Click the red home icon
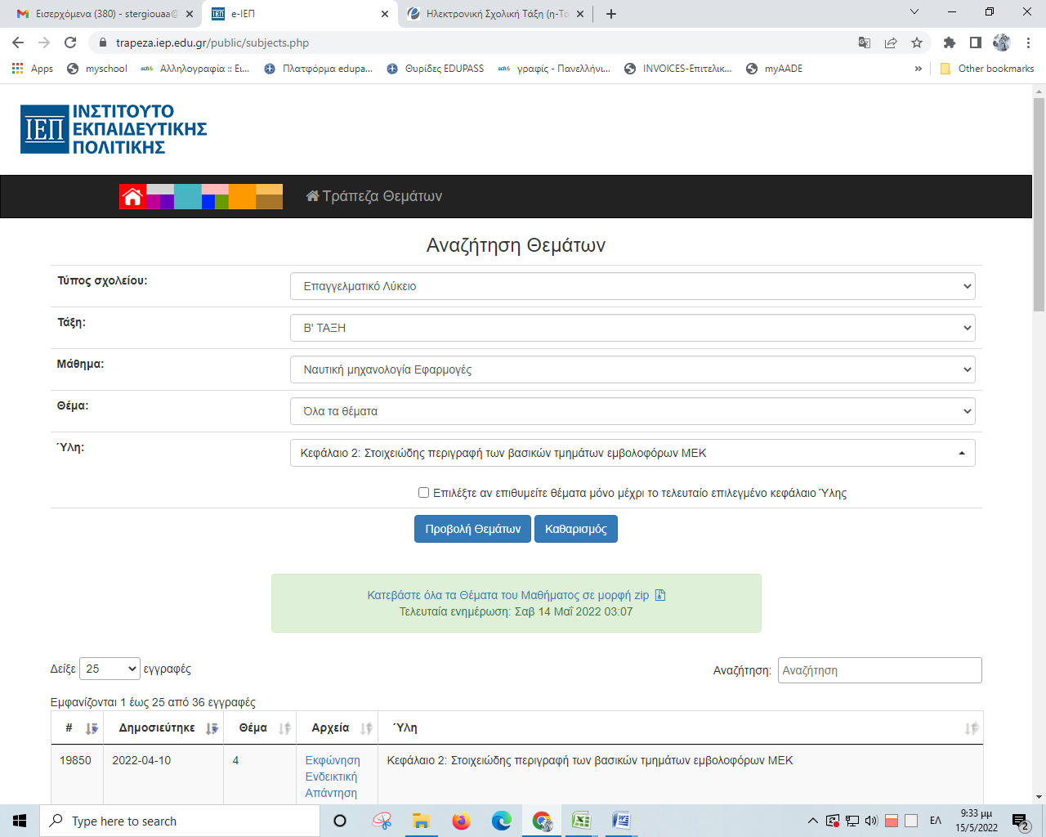 tap(132, 197)
